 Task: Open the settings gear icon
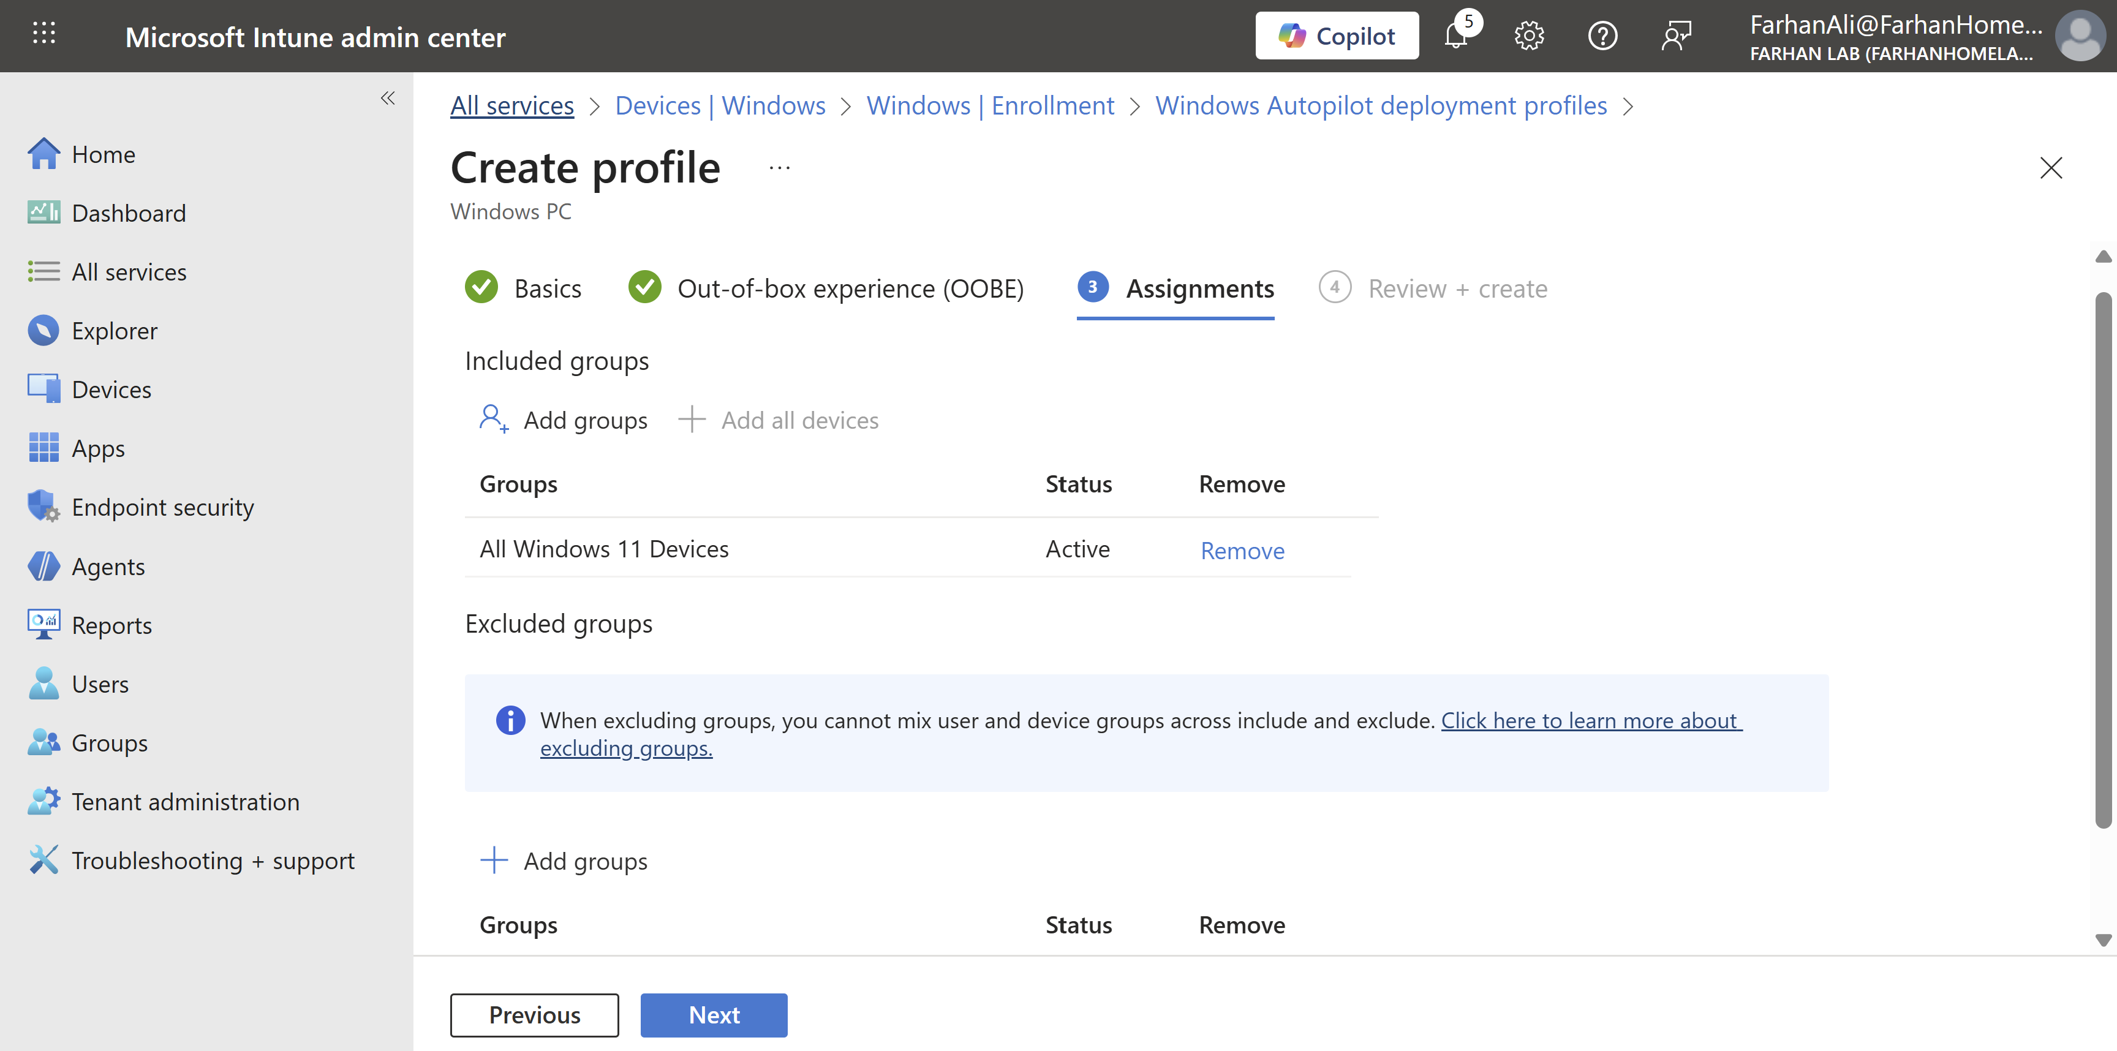(1528, 36)
